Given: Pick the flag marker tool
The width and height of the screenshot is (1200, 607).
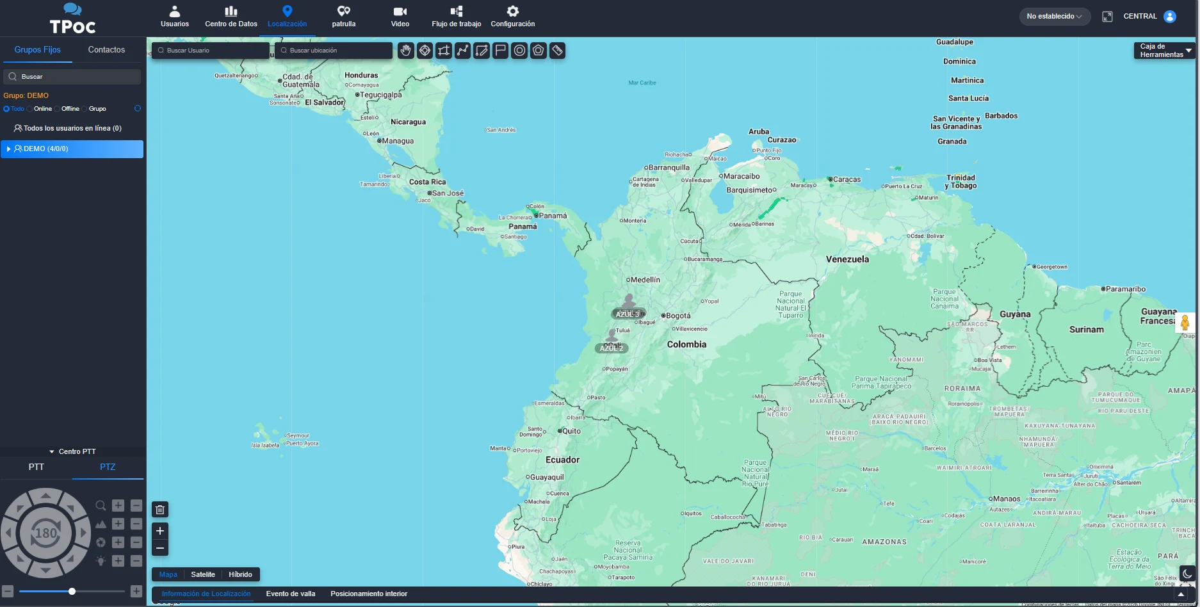Looking at the screenshot, I should pyautogui.click(x=501, y=51).
